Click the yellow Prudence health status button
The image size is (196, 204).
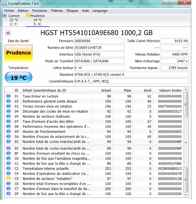pyautogui.click(x=19, y=53)
